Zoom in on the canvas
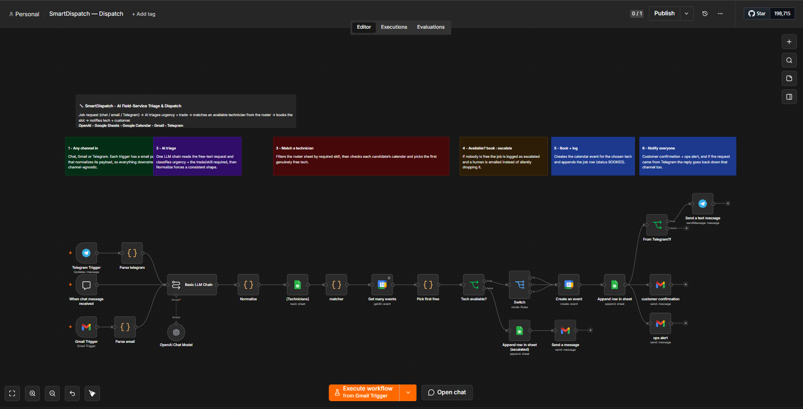Viewport: 803px width, 409px height. click(32, 393)
